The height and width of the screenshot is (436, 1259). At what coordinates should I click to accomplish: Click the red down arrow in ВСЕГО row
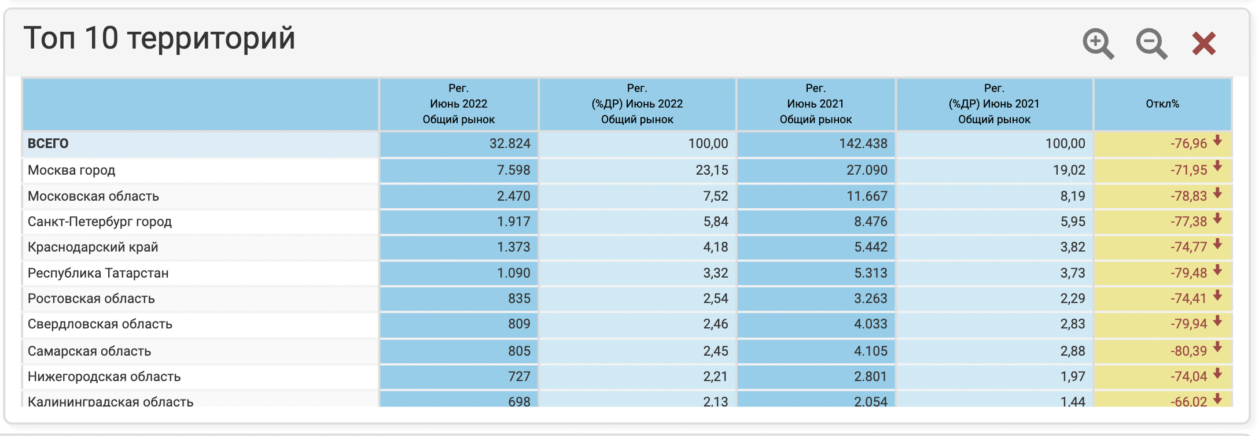tap(1217, 141)
